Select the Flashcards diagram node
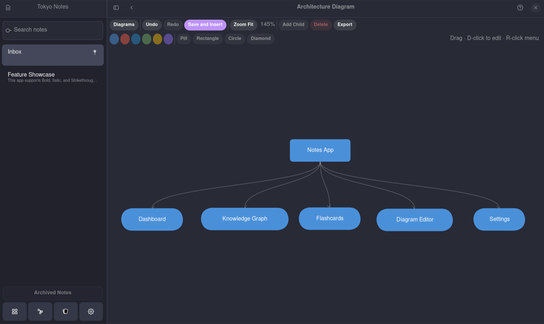 click(x=330, y=219)
